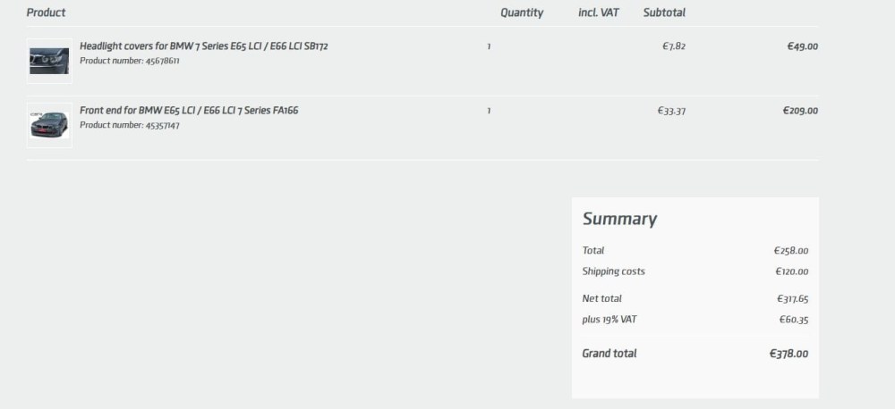Click the plus 19% VAT label
Image resolution: width=895 pixels, height=409 pixels.
pos(609,320)
